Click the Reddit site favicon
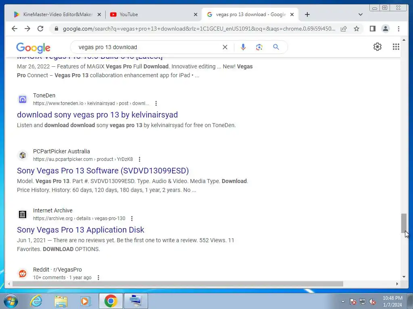The width and height of the screenshot is (413, 309). pos(23,274)
